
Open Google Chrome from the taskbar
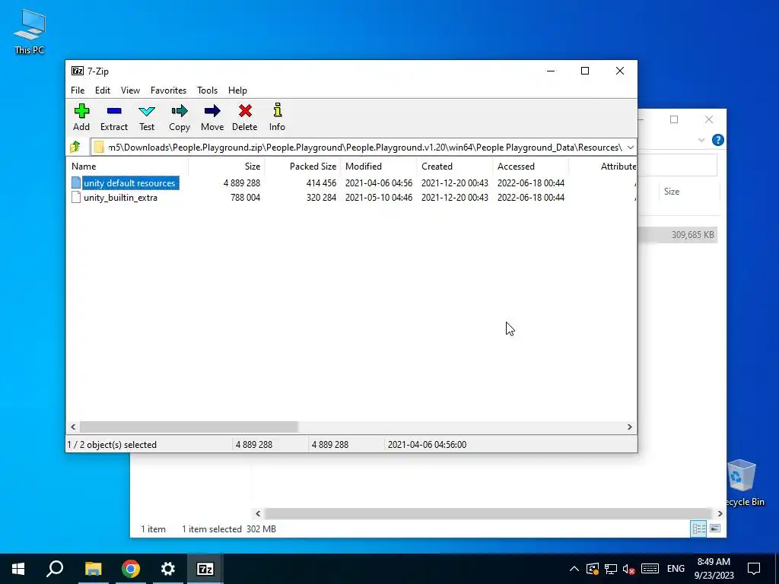pos(131,569)
